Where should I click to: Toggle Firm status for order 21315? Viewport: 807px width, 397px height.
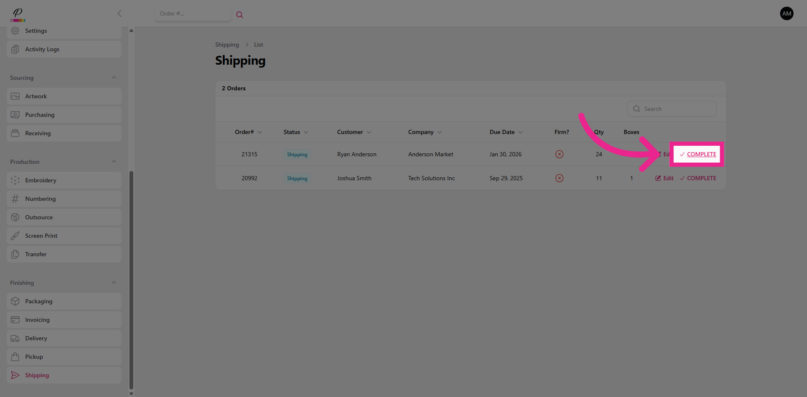(x=559, y=154)
